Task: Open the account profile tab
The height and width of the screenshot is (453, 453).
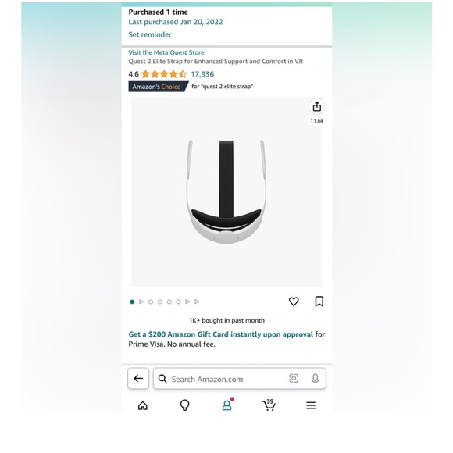Action: click(227, 405)
